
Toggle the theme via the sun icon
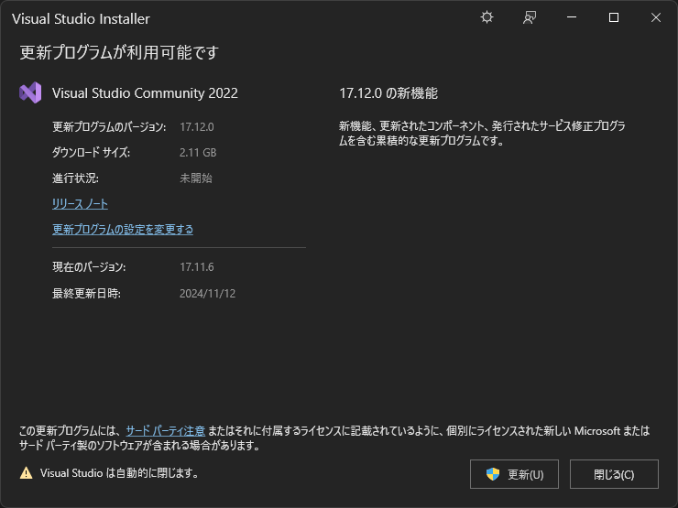[487, 17]
